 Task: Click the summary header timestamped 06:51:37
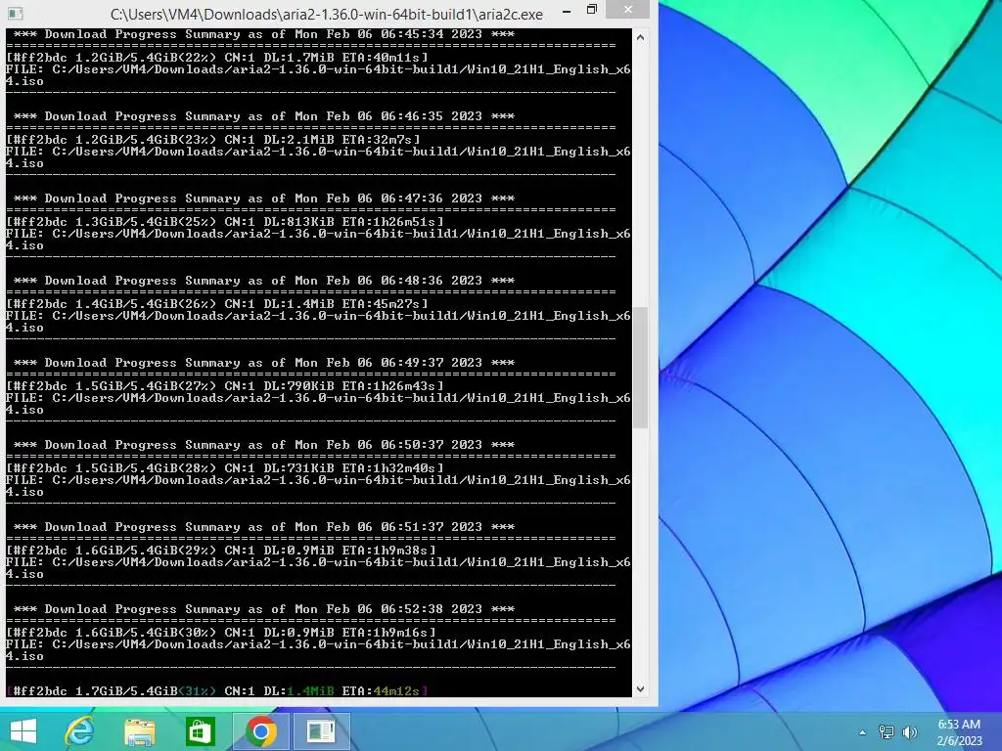264,527
